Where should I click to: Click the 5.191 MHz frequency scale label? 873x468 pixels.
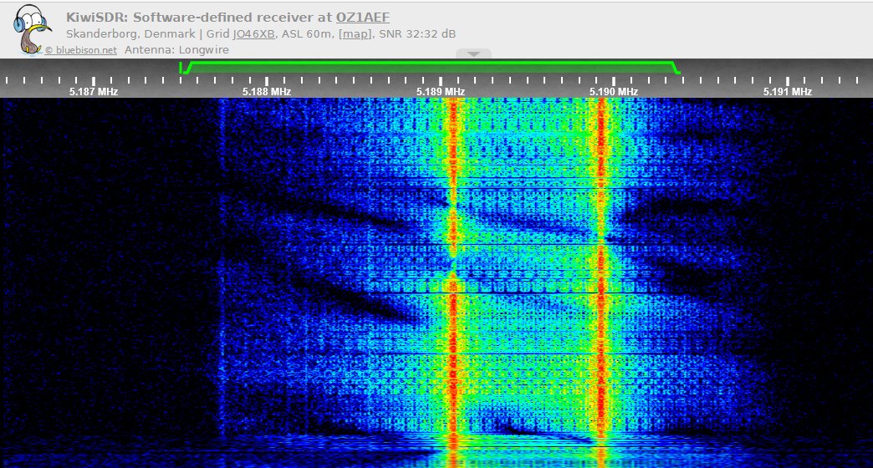pyautogui.click(x=787, y=92)
